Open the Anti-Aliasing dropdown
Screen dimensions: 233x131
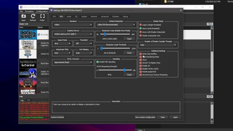(x=84, y=53)
